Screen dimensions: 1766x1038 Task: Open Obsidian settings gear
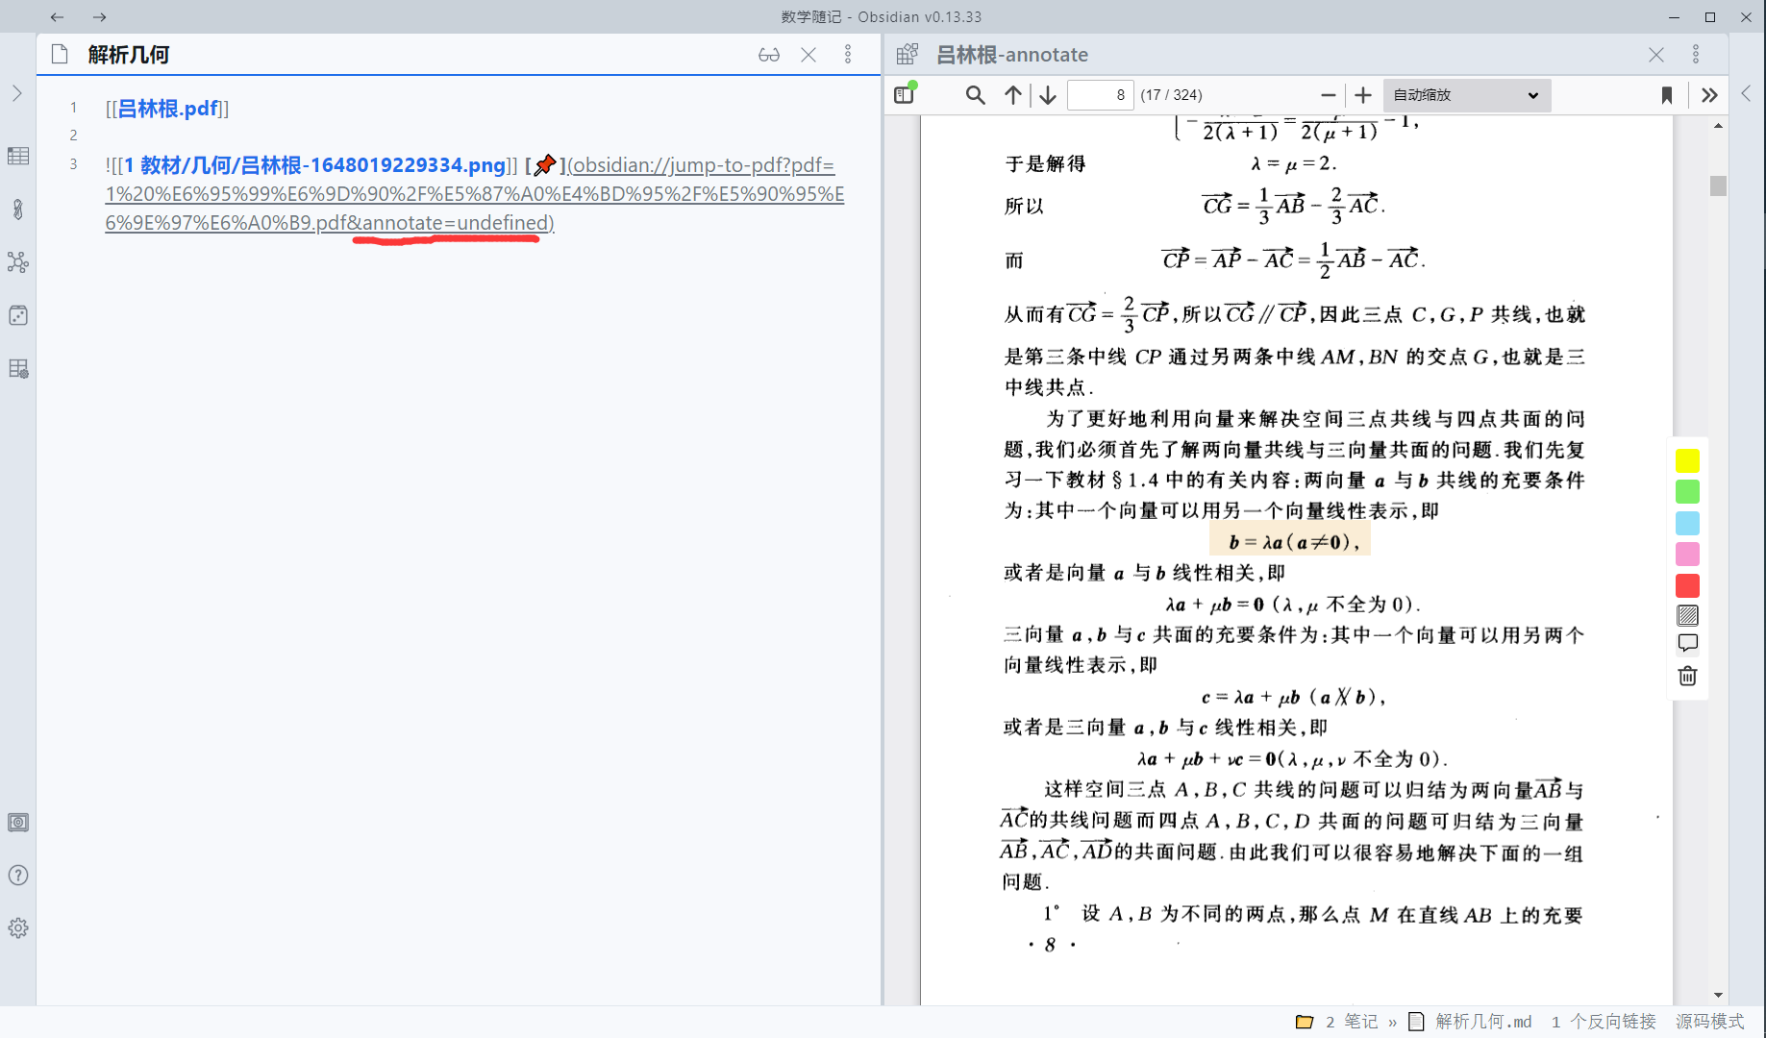[18, 928]
